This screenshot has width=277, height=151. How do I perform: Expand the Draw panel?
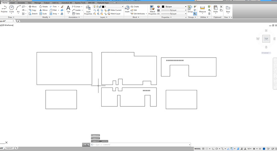11,17
